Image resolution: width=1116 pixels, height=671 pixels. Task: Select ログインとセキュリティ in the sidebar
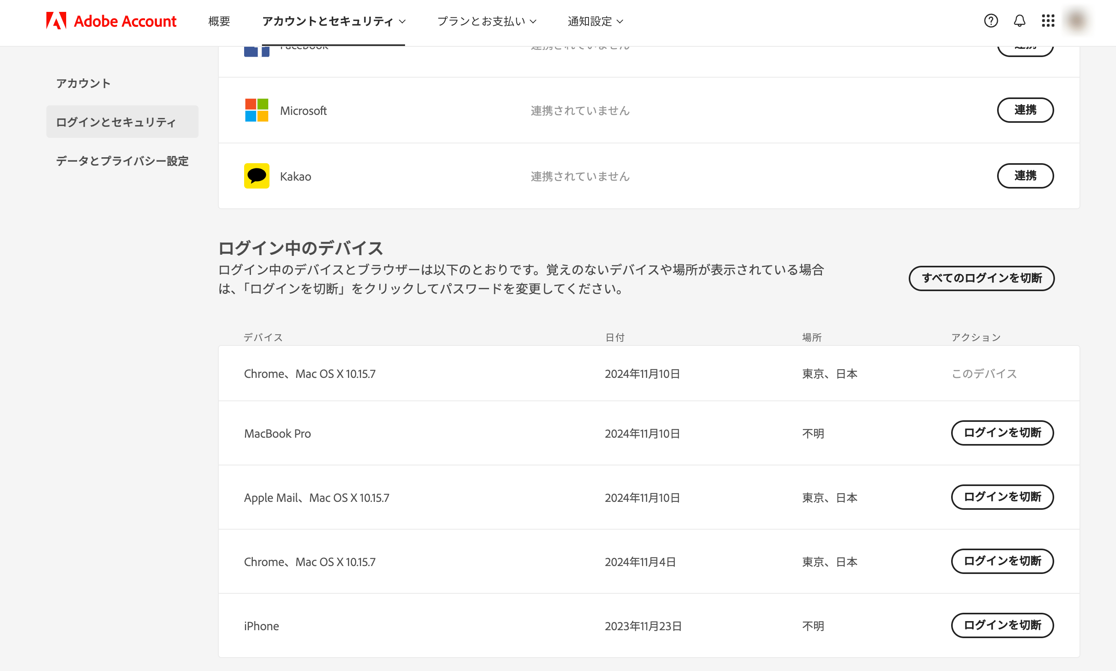point(122,122)
